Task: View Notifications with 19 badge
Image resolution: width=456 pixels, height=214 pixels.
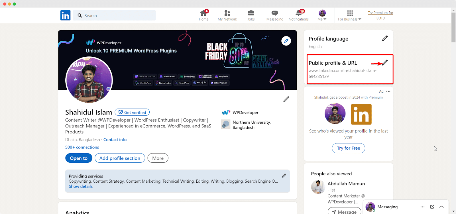Action: (299, 15)
